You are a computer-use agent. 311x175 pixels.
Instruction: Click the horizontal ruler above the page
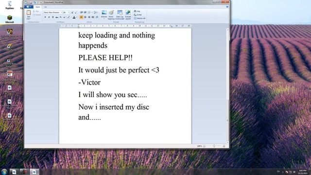[x=125, y=26]
